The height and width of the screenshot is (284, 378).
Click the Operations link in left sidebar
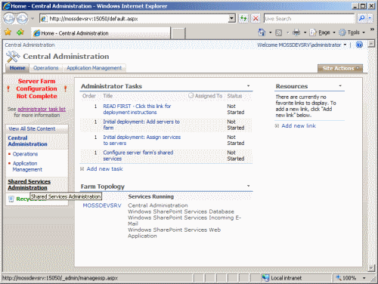(25, 154)
